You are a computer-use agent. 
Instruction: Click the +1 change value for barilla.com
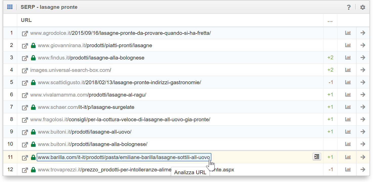tap(330, 157)
